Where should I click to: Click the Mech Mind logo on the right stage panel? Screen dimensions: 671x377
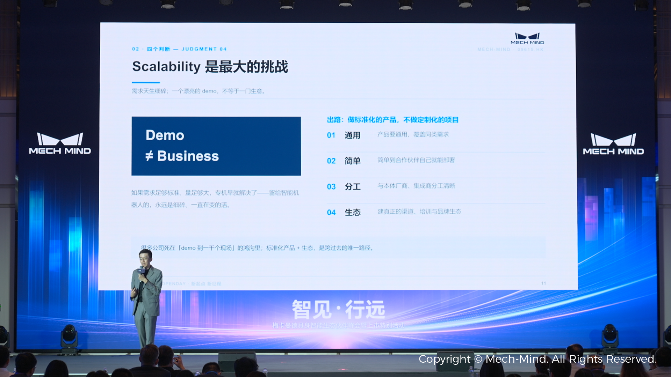click(613, 144)
